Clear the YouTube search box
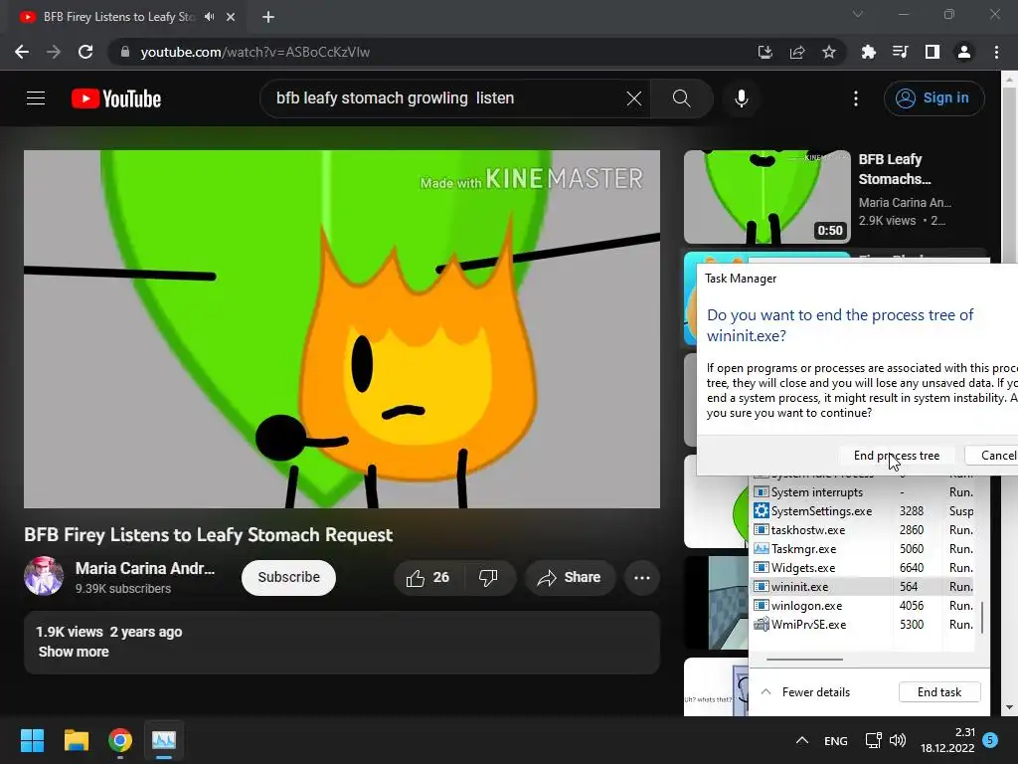Viewport: 1018px width, 764px height. [634, 98]
